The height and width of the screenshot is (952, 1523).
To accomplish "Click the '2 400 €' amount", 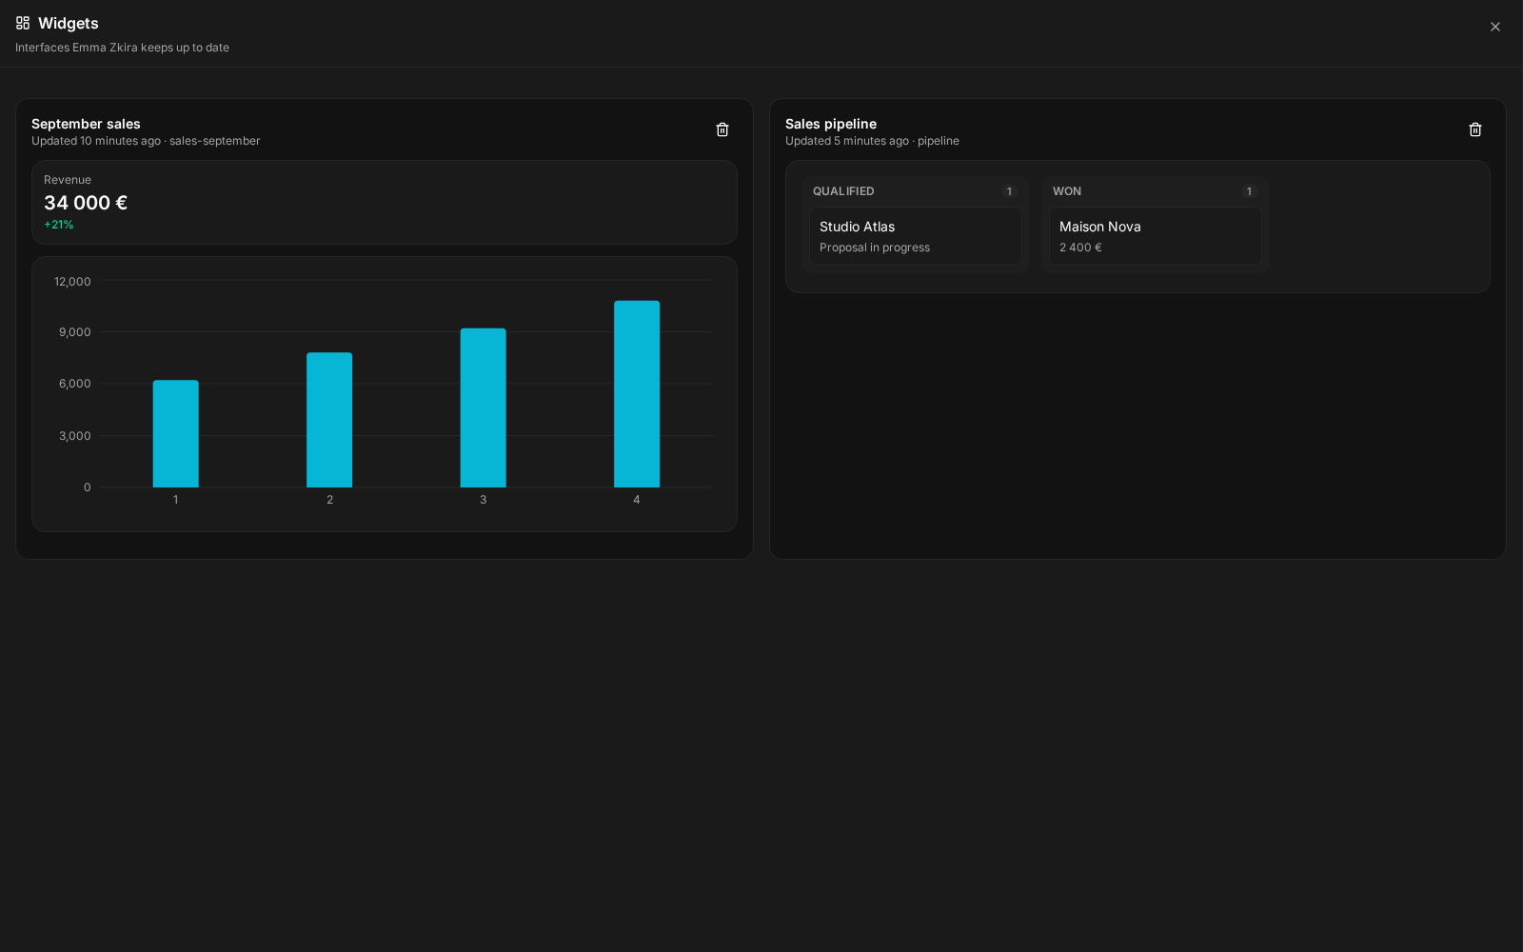I will point(1080,248).
